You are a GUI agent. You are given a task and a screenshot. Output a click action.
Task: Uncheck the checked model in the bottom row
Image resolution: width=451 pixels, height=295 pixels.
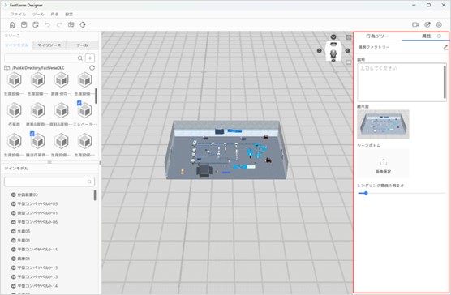(32, 134)
